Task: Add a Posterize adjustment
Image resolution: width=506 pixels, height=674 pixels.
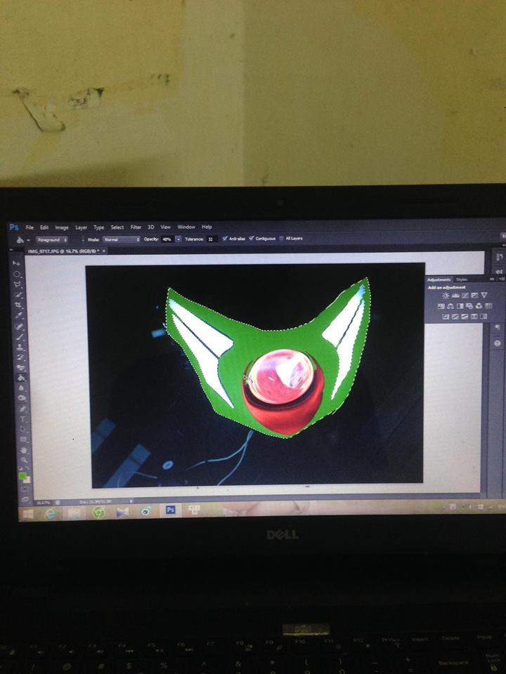Action: [x=455, y=317]
